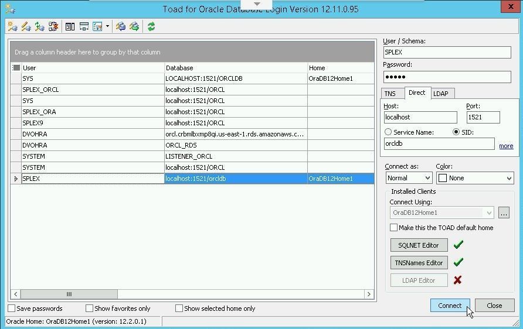Click the green refresh arrows icon

tap(151, 26)
